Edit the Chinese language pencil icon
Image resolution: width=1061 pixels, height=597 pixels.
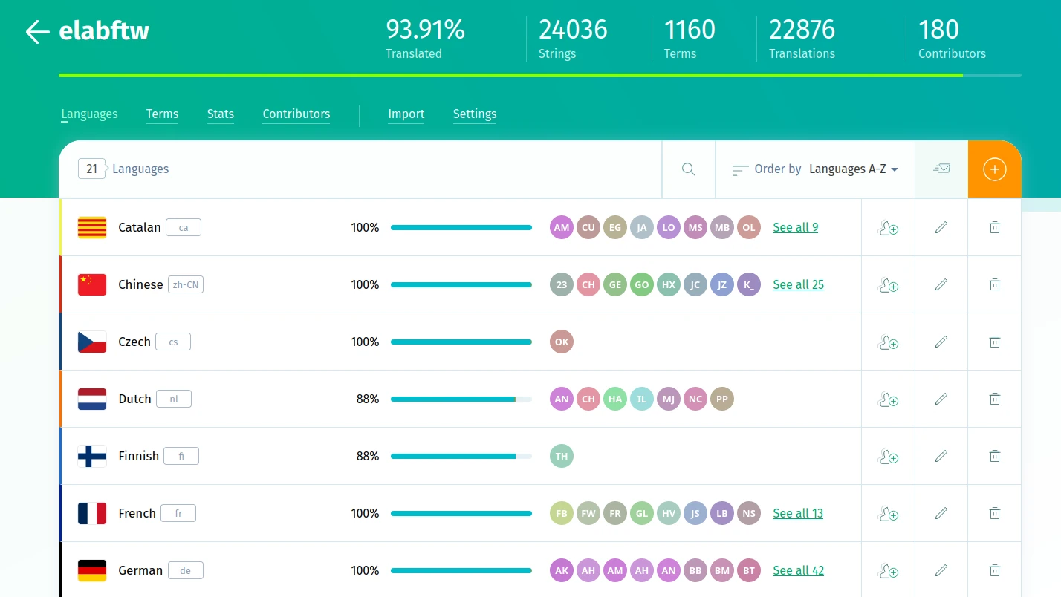[941, 284]
